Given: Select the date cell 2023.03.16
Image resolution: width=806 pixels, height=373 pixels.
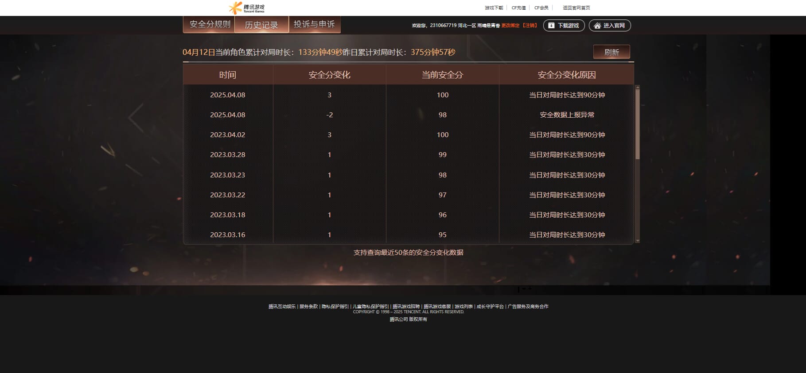Looking at the screenshot, I should [228, 235].
